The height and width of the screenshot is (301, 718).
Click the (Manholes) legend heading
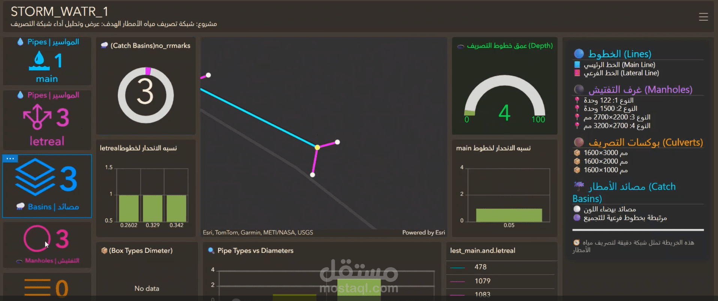[x=640, y=90]
